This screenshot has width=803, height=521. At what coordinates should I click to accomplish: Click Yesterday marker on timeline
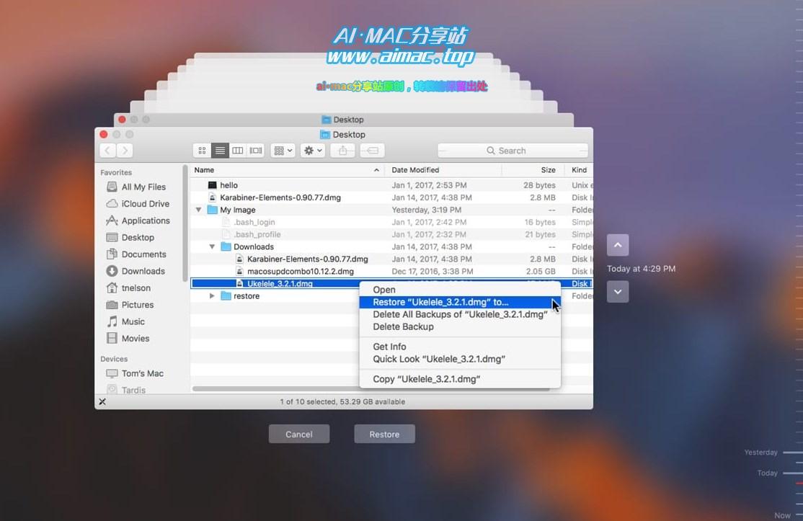click(761, 453)
